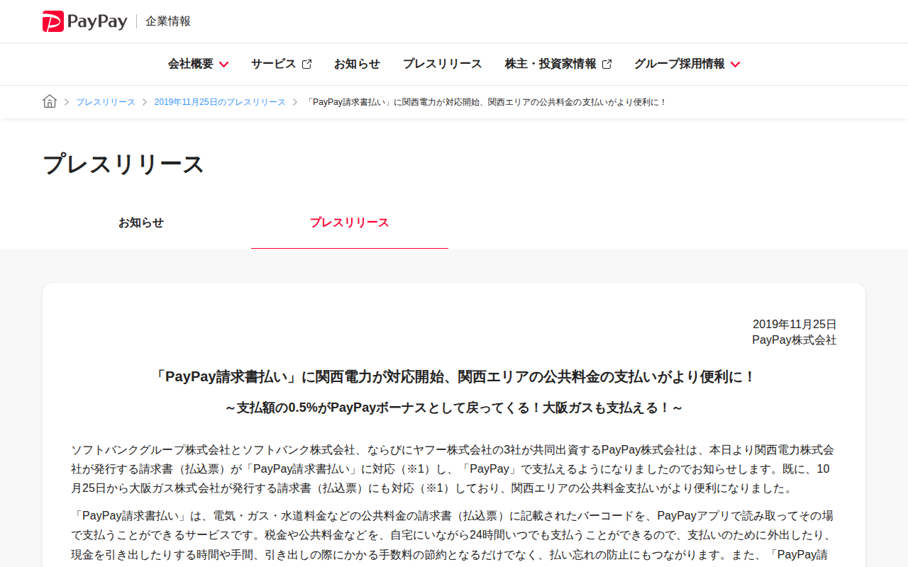Click the グループ採用情報 chevron arrow
The image size is (908, 567).
tap(735, 64)
